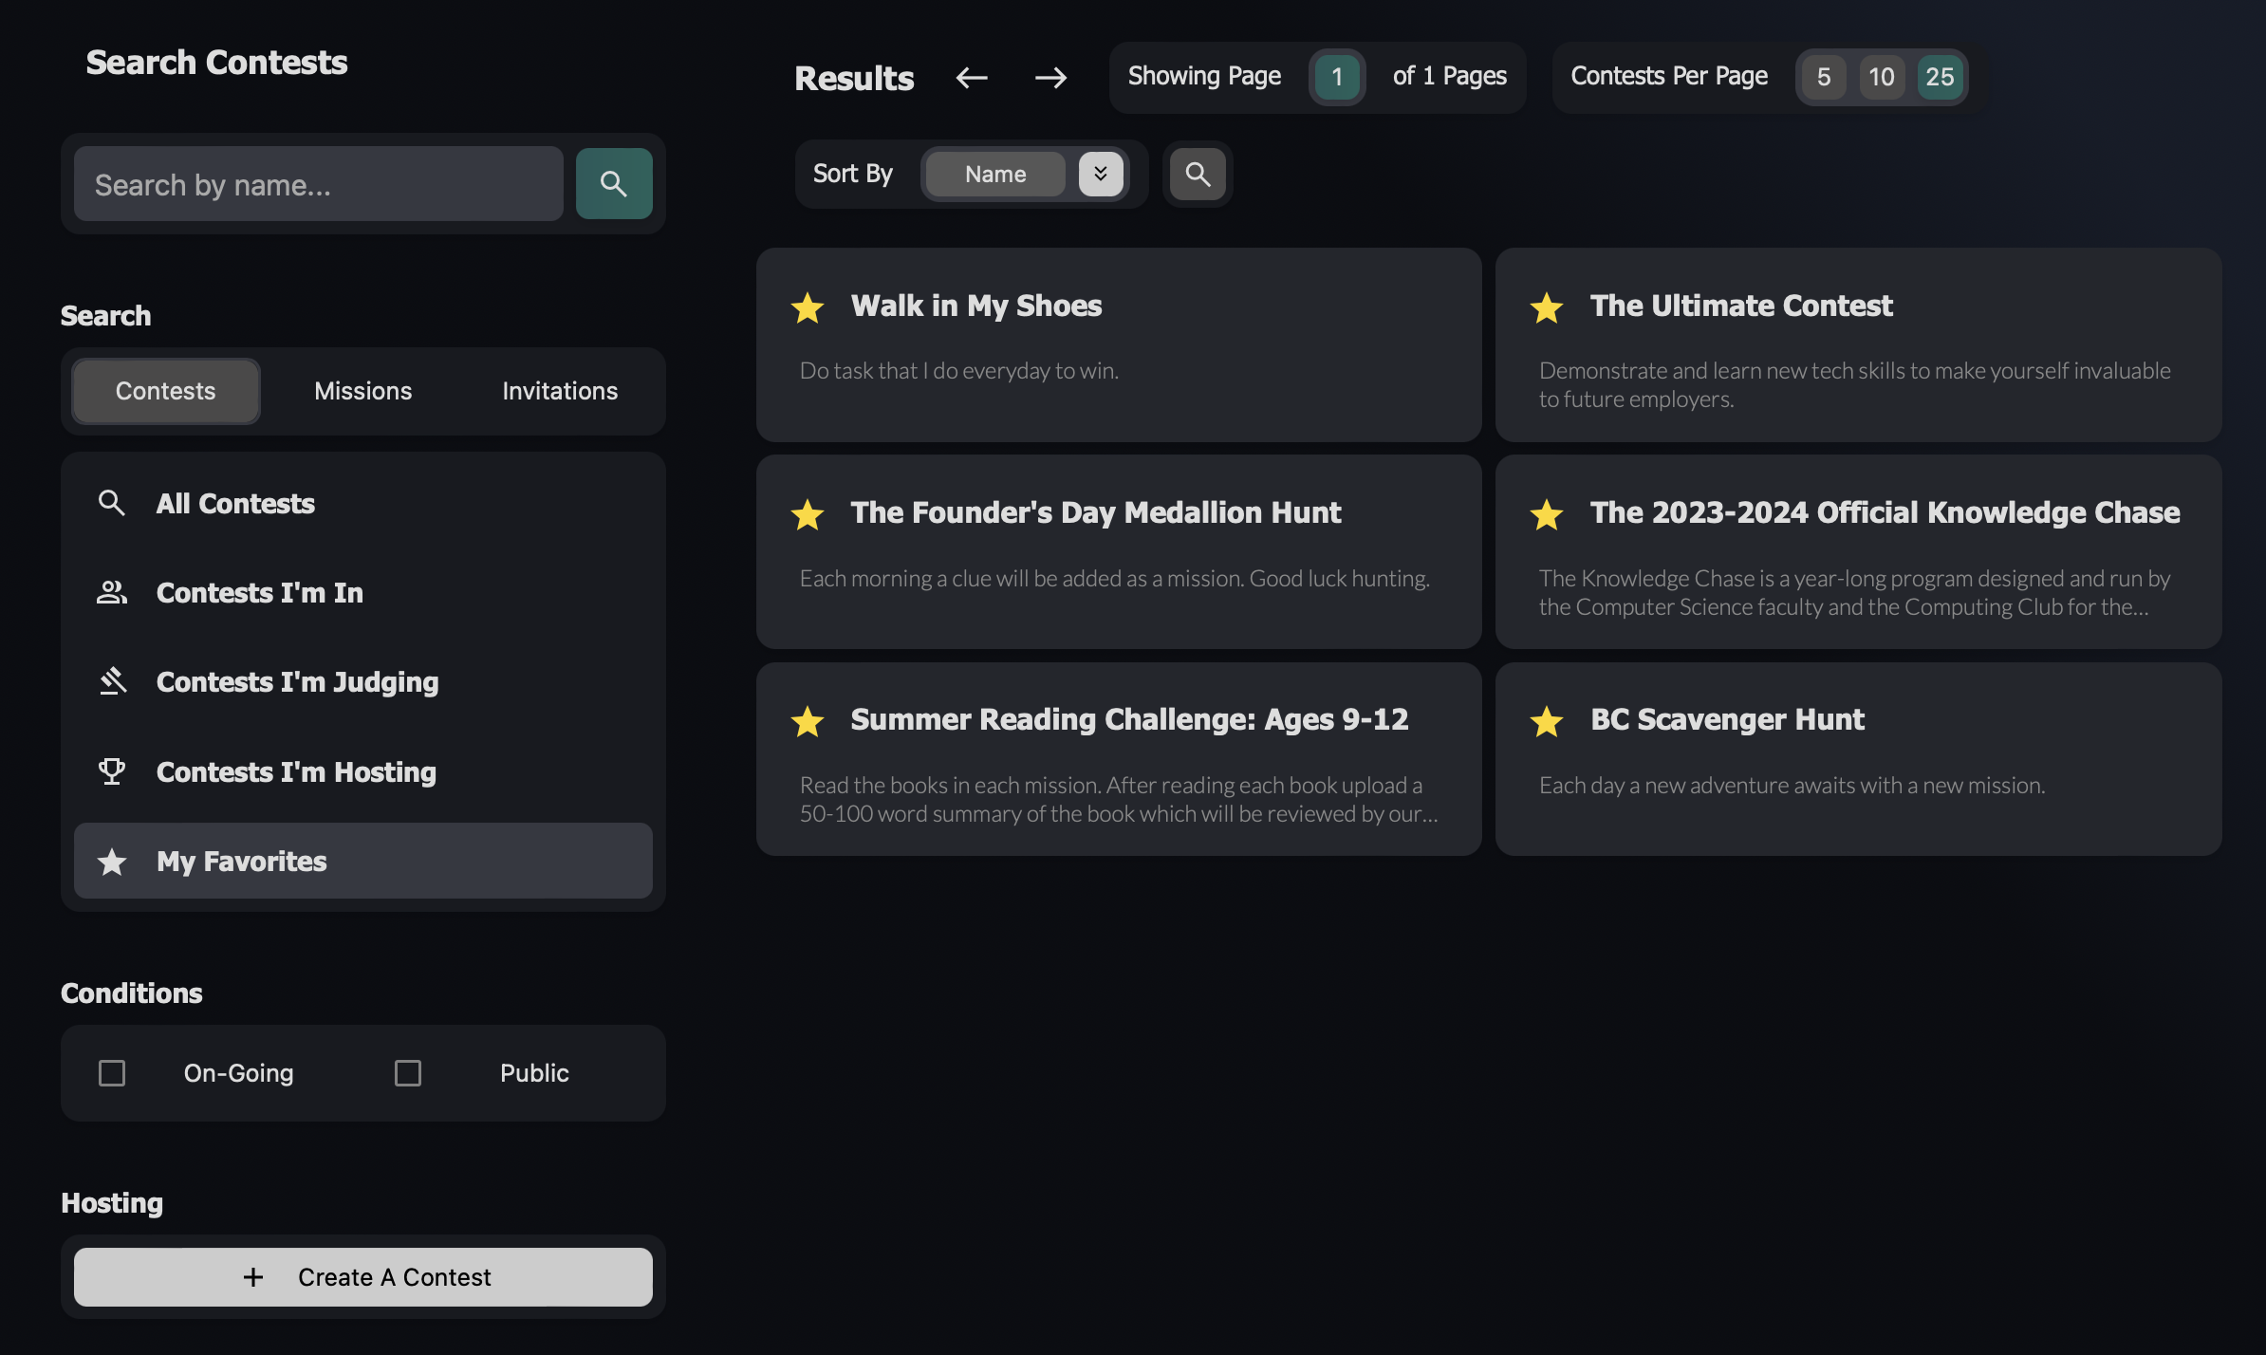
Task: Toggle star on Summer Reading Challenge
Action: pyautogui.click(x=808, y=721)
